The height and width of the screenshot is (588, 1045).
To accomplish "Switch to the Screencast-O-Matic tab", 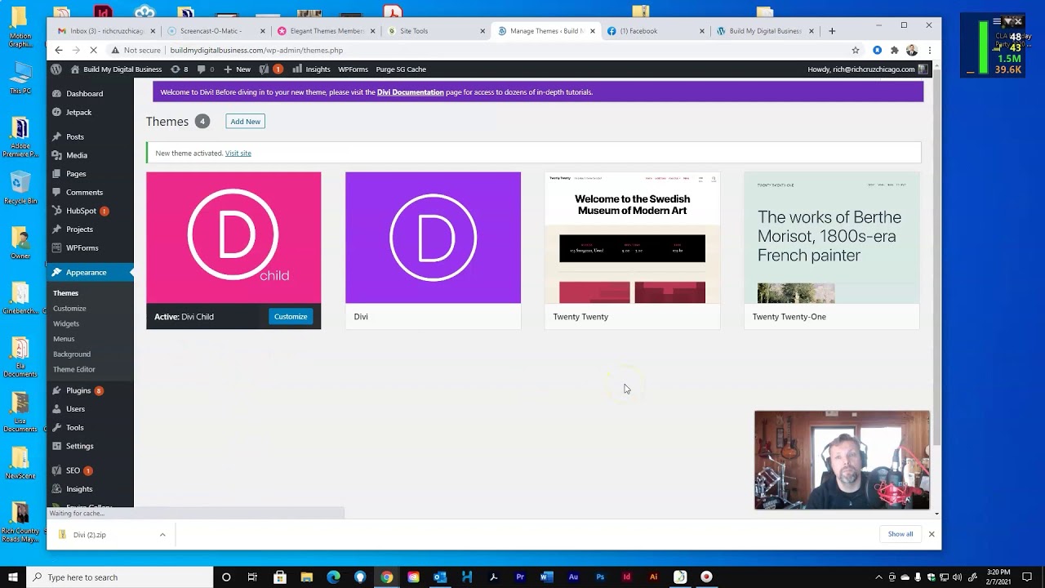I will [x=214, y=31].
